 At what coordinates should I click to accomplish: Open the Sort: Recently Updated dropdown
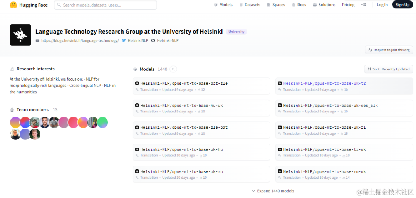tap(389, 69)
